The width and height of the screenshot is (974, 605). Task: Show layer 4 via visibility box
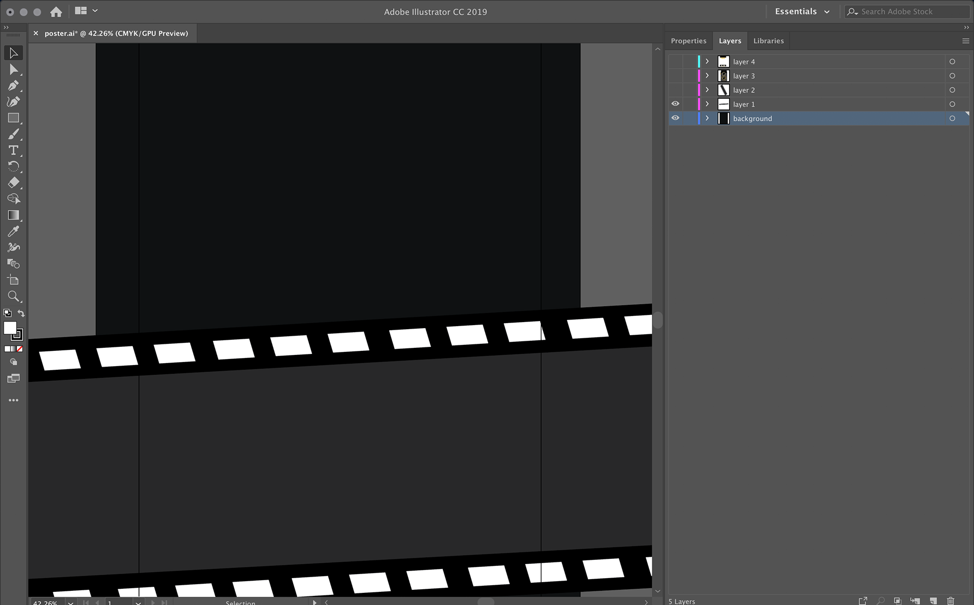tap(675, 61)
